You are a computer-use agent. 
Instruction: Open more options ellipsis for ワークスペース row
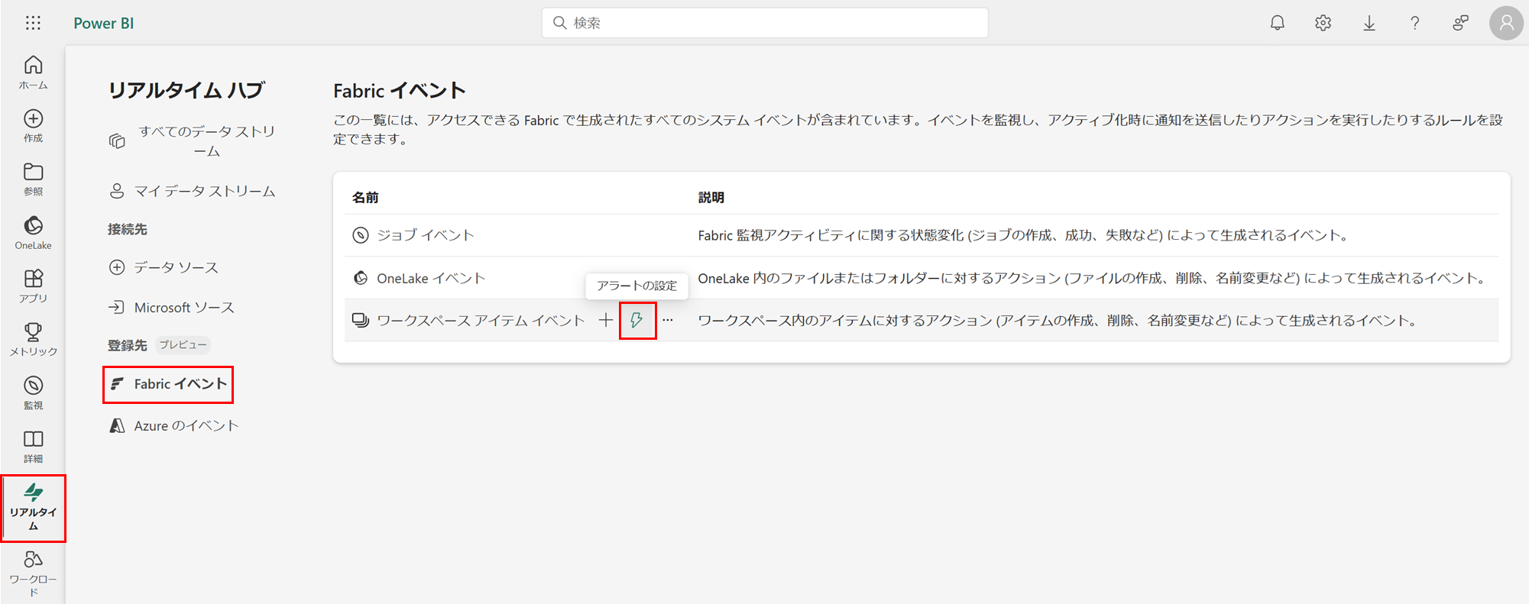tap(668, 321)
